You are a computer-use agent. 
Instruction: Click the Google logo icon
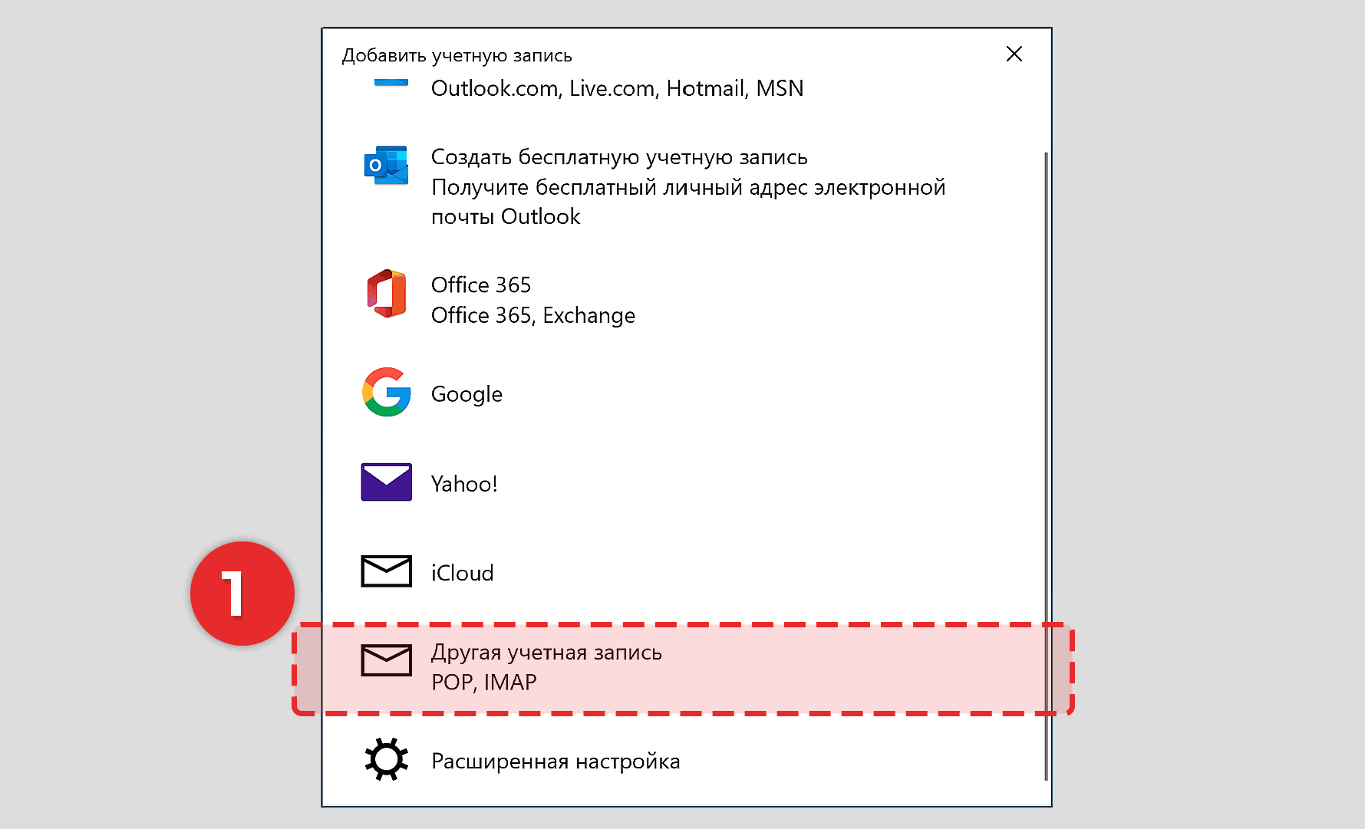[x=386, y=392]
